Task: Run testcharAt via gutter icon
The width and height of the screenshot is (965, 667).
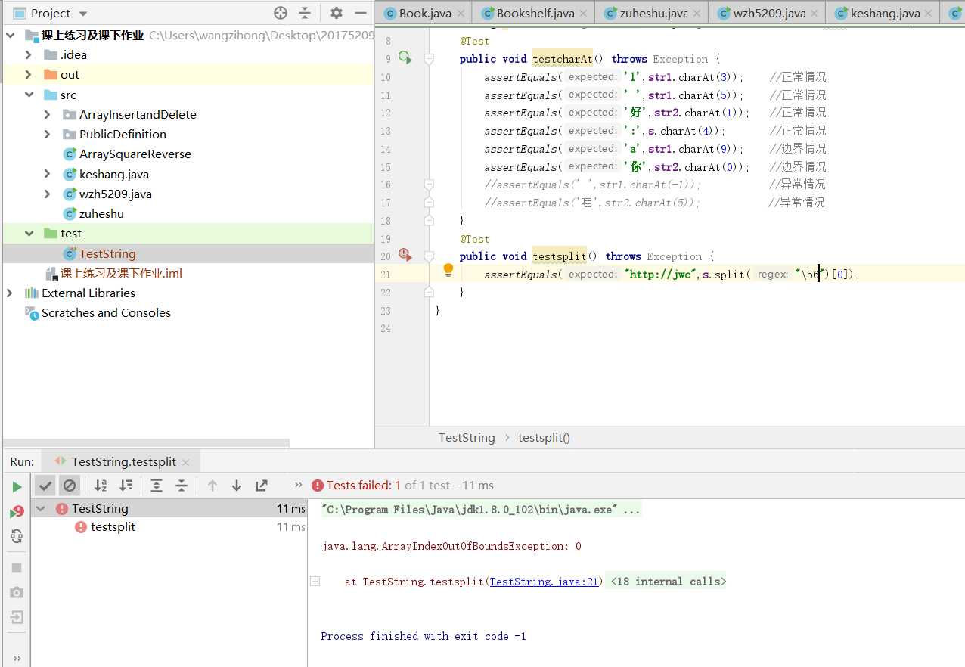Action: (405, 58)
